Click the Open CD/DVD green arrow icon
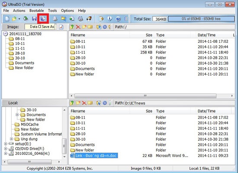Image resolution: width=238 pixels, height=173 pixels. coord(26,19)
